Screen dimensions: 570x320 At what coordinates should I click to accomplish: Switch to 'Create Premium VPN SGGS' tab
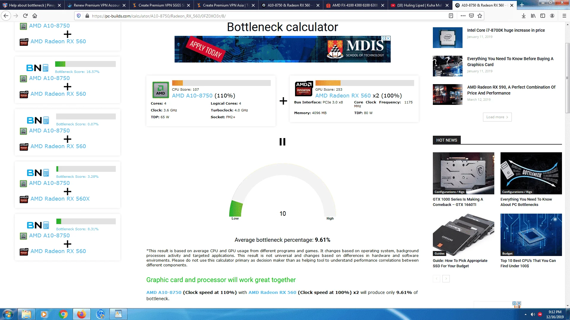161,5
